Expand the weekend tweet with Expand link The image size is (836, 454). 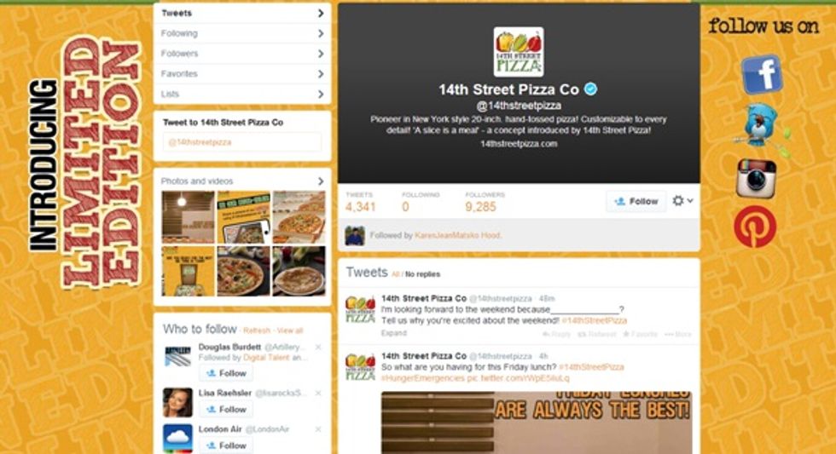393,333
